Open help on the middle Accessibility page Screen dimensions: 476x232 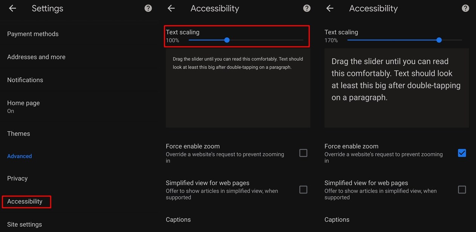[306, 8]
